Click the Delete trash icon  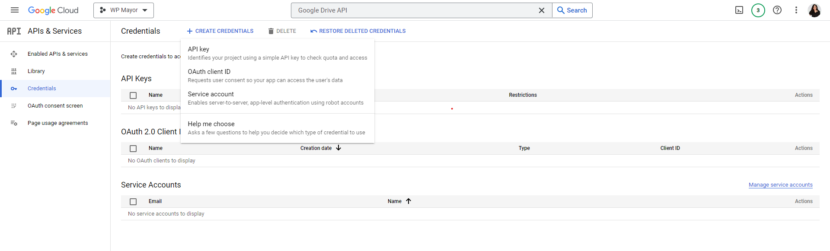click(x=271, y=31)
